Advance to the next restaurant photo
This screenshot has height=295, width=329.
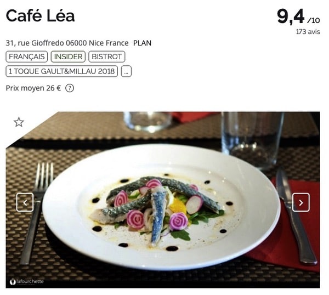click(x=301, y=202)
